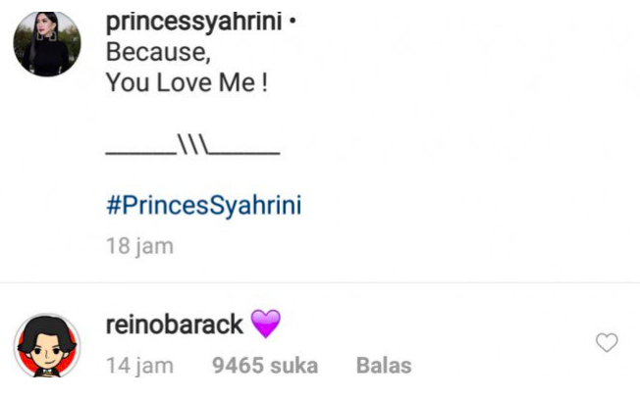Viewport: 640px width, 400px height.
Task: Click the divider line between caption and comment
Action: tap(320, 282)
